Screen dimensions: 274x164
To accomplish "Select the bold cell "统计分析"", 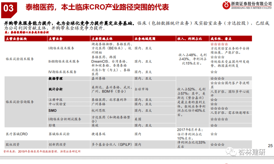I will 55,89.
